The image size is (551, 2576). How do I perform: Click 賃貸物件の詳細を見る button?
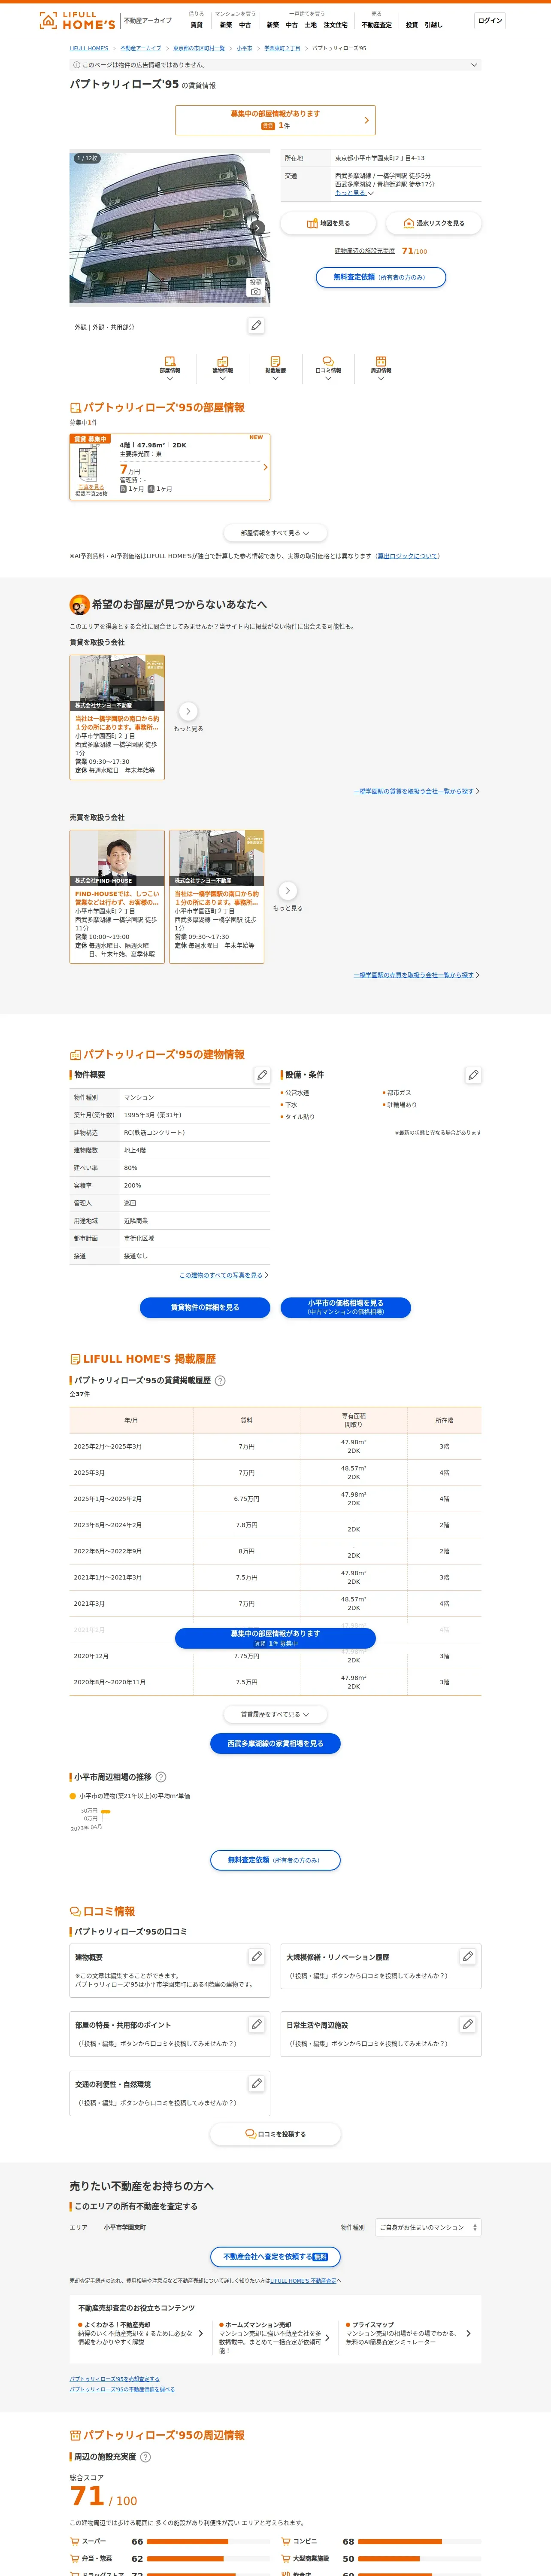point(205,1307)
